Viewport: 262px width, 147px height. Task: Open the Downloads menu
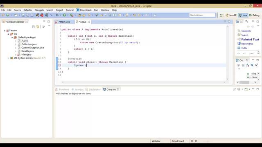coord(84,10)
